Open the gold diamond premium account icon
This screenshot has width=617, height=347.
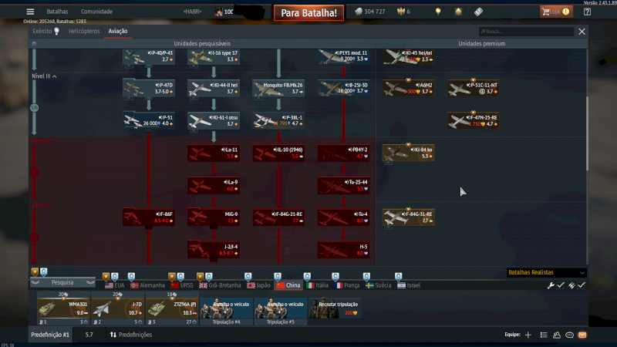point(458,12)
